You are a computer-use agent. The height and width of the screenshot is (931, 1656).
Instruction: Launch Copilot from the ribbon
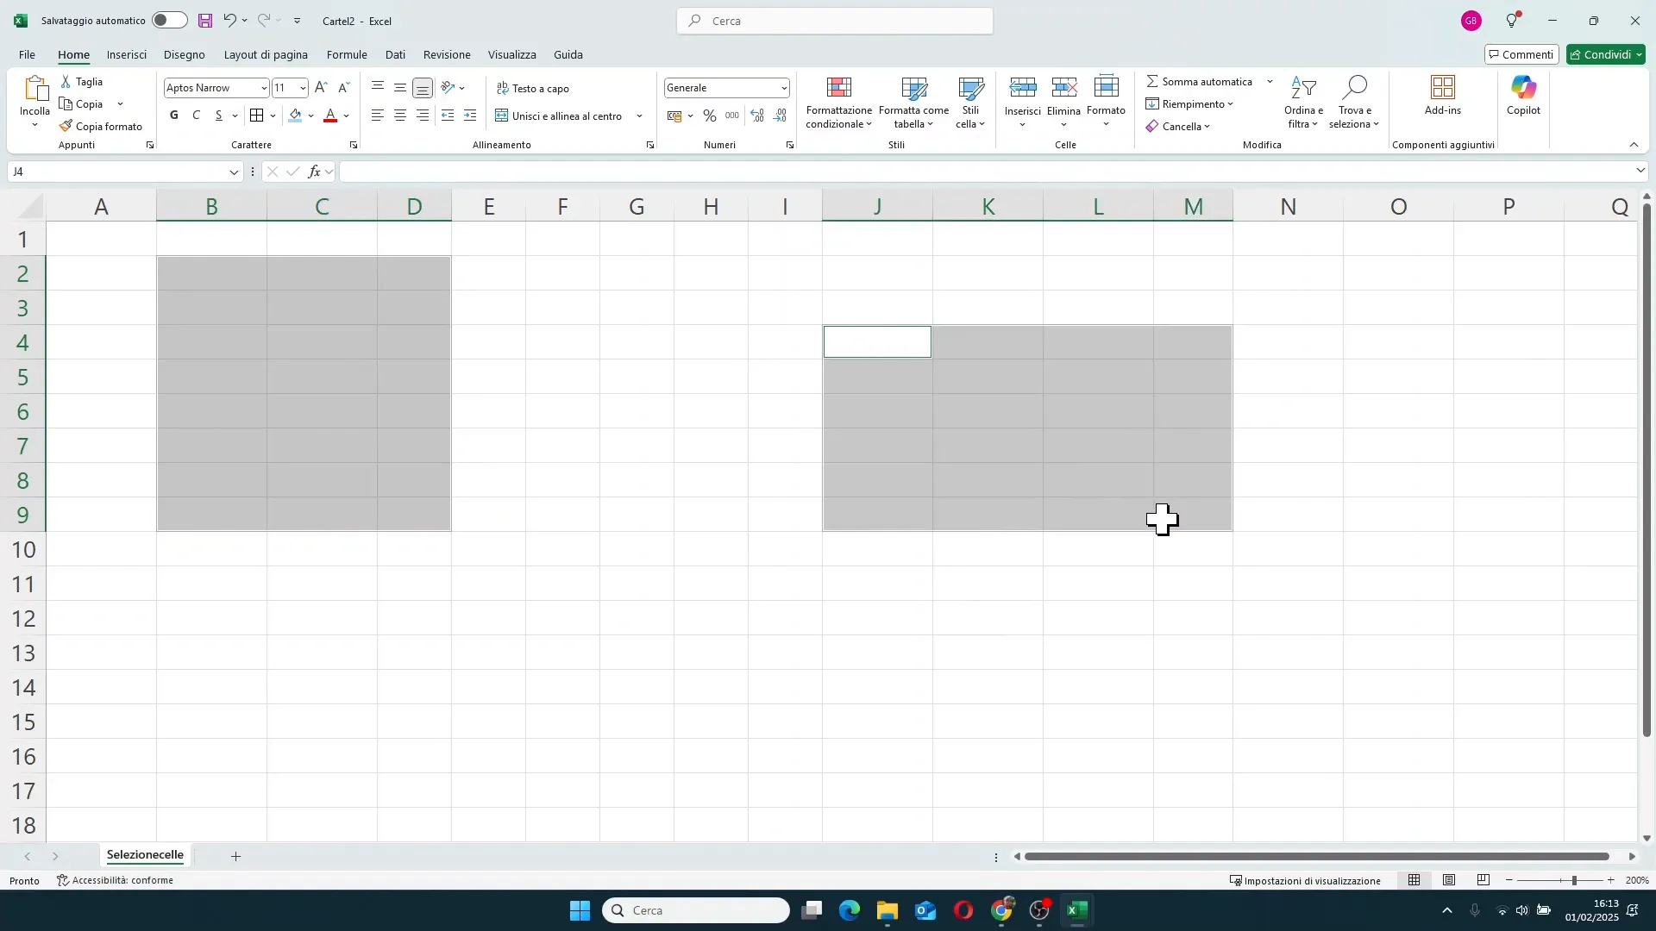(1524, 96)
